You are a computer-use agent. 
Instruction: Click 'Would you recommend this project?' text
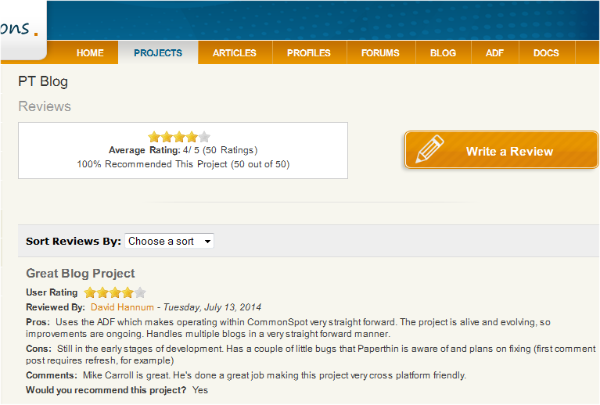(x=106, y=390)
